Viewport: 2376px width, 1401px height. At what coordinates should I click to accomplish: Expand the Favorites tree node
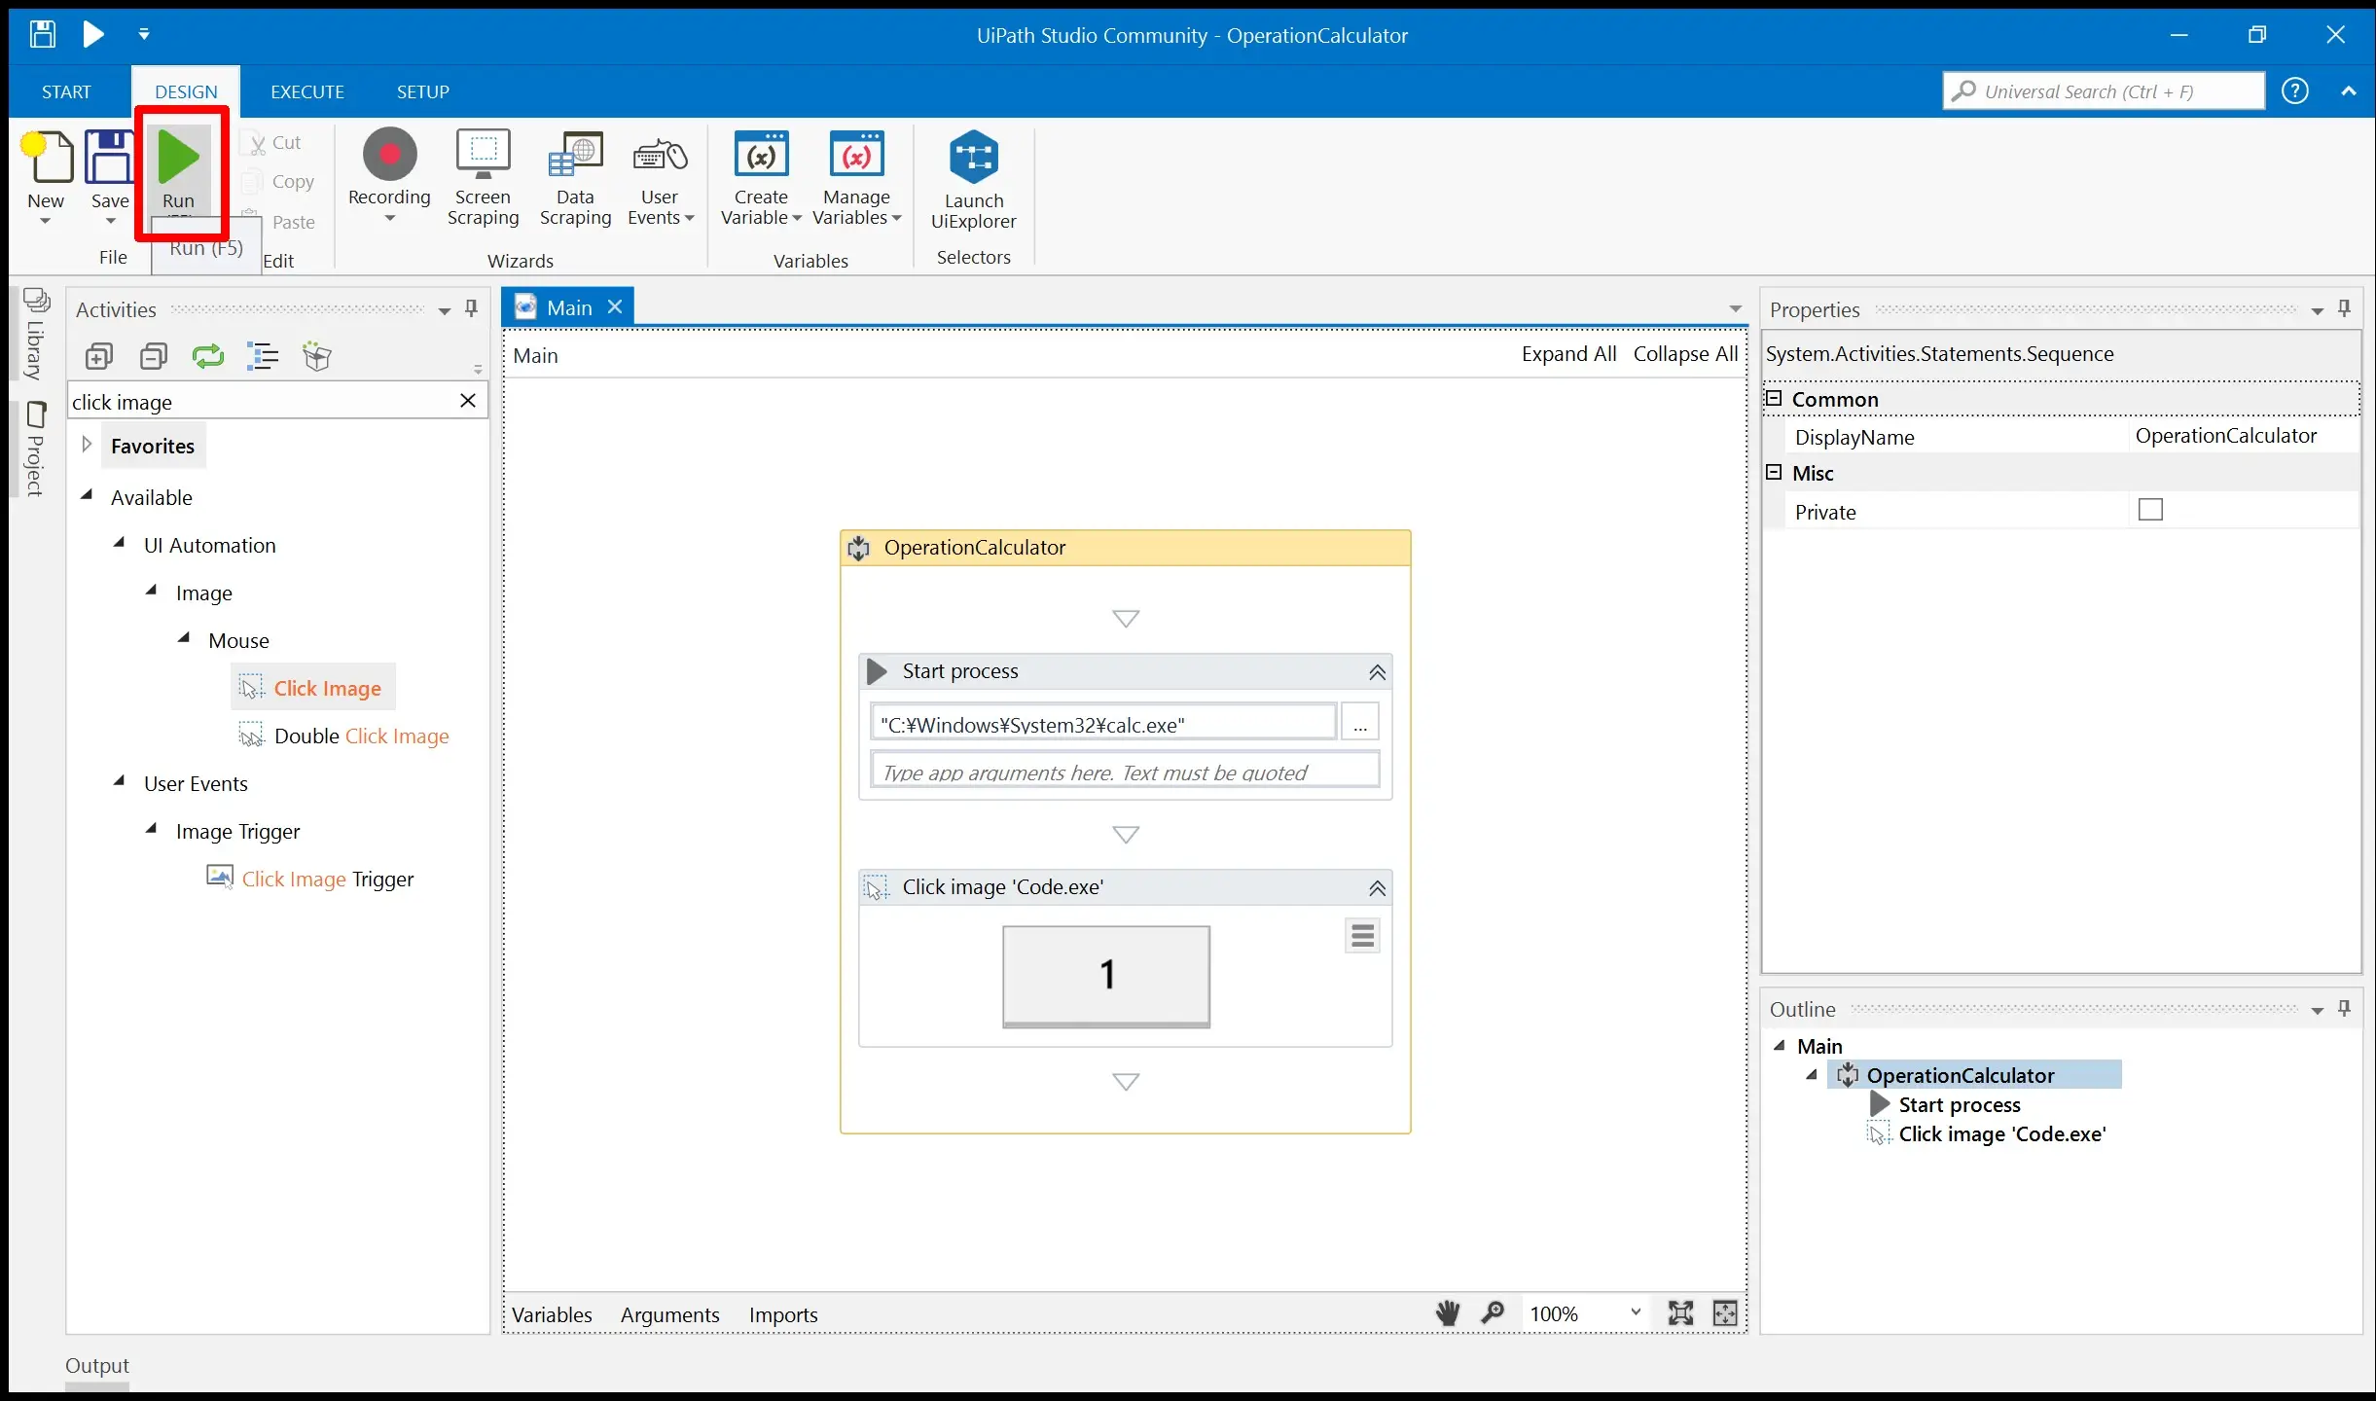pos(87,445)
